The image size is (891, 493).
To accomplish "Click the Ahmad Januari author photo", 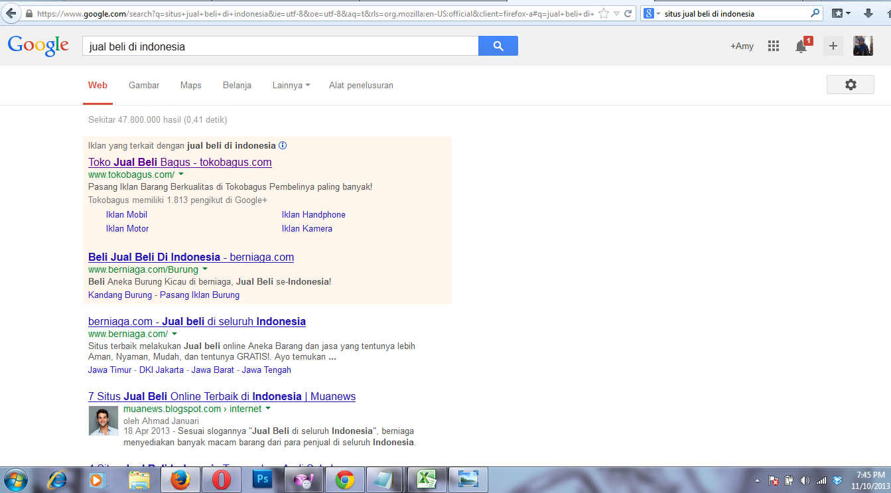I will point(103,421).
